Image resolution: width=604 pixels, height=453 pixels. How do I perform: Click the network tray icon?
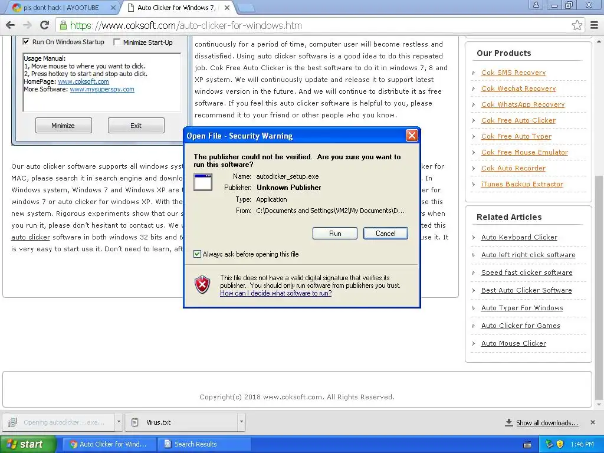[x=549, y=444]
